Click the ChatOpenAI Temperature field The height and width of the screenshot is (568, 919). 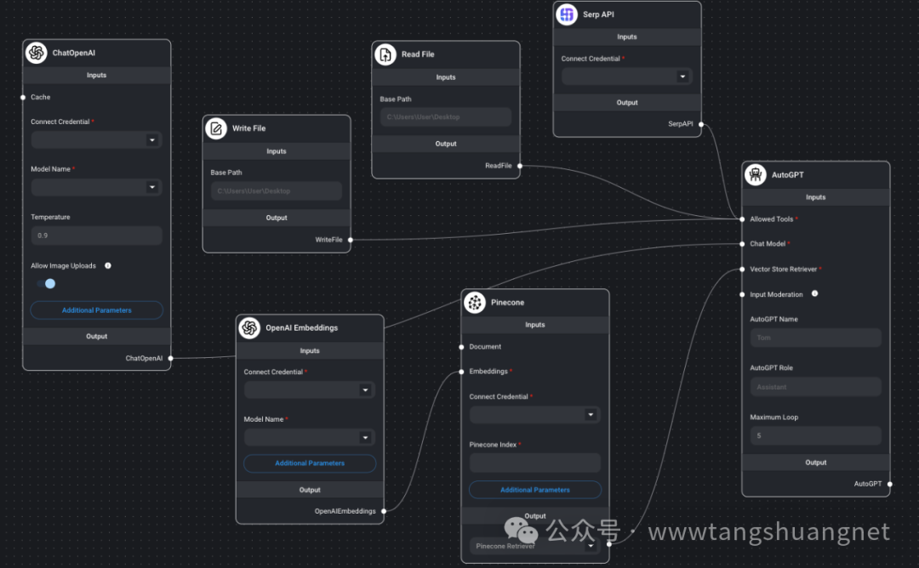coord(97,236)
